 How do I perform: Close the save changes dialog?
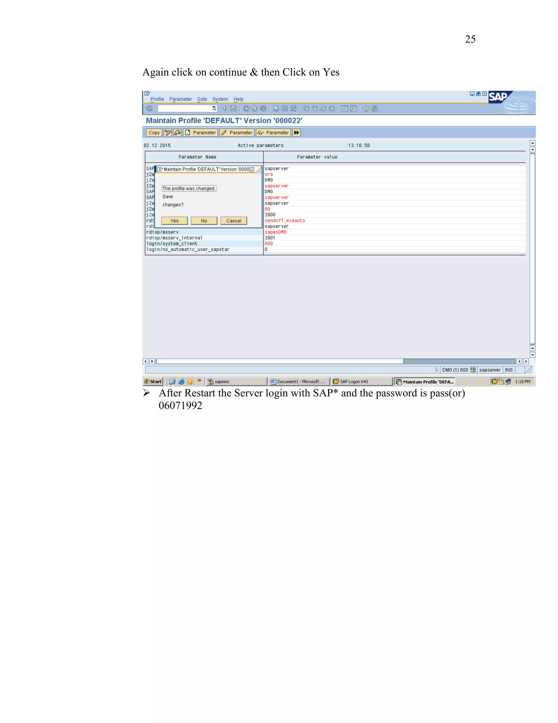click(x=252, y=169)
